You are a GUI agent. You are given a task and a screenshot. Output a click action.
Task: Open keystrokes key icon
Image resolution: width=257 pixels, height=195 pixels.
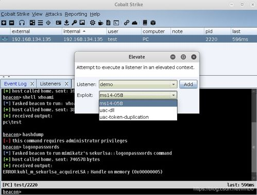[74, 23]
